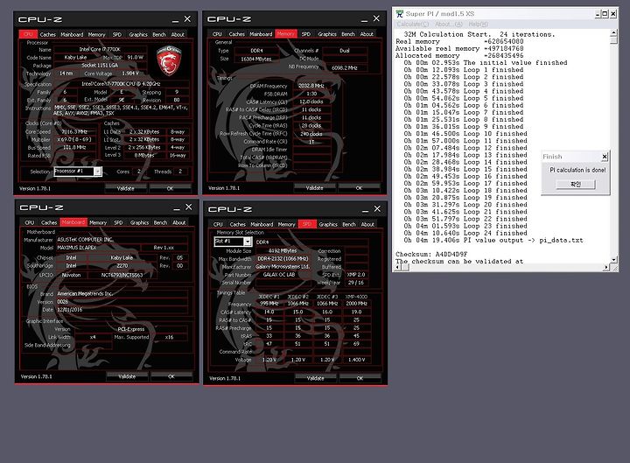This screenshot has height=463, width=630.
Task: Click Super PI horizontal scrollbar left arrow
Action: coord(399,267)
